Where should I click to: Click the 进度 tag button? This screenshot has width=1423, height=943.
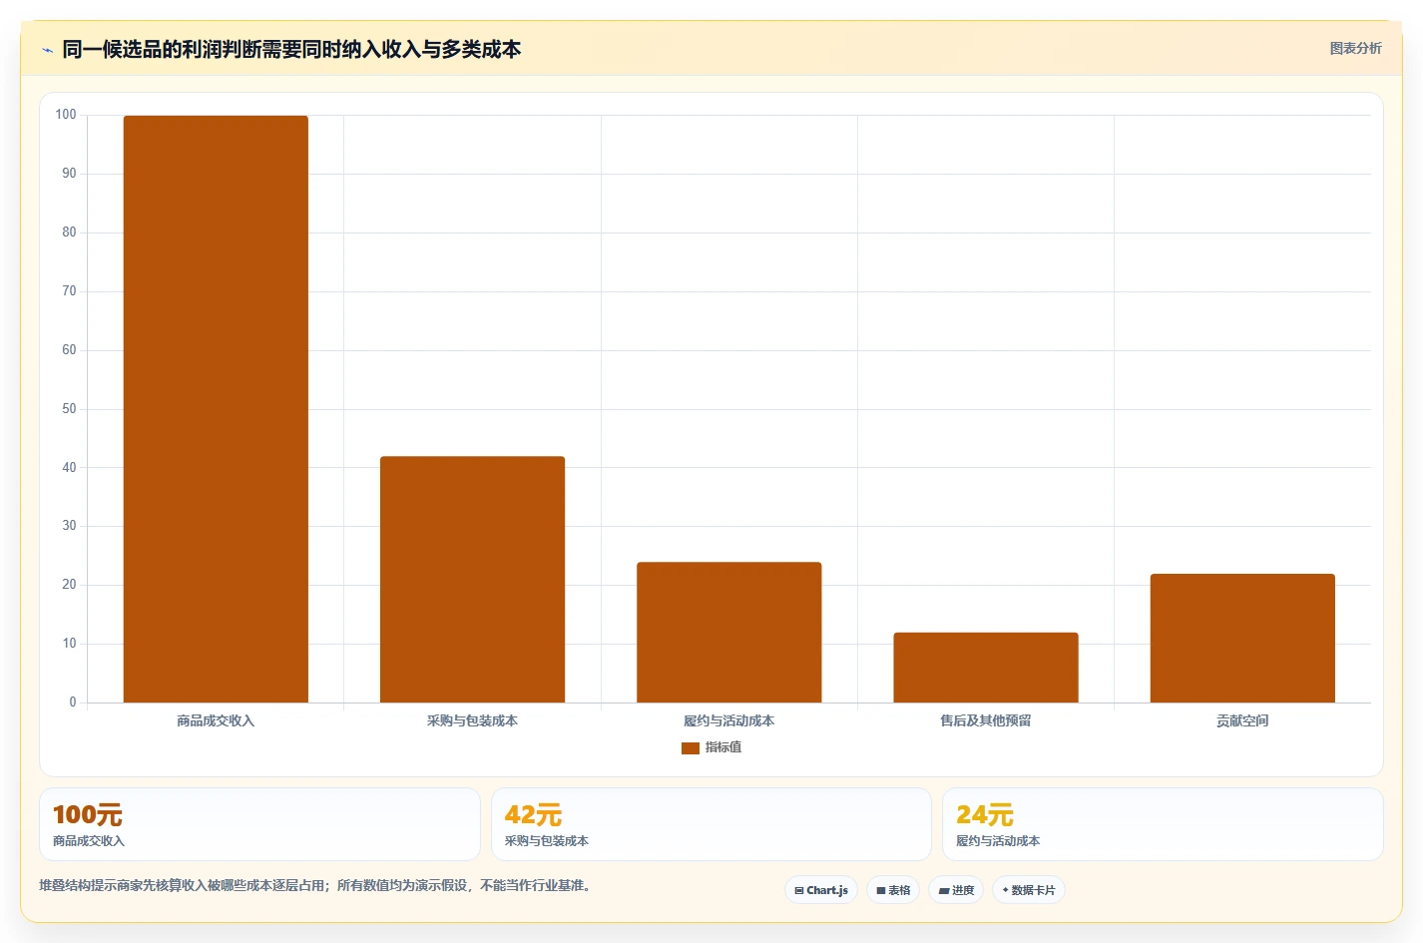coord(956,890)
